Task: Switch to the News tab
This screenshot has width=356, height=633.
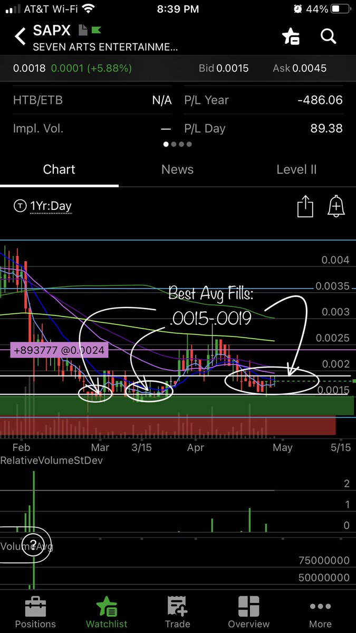Action: 177,169
